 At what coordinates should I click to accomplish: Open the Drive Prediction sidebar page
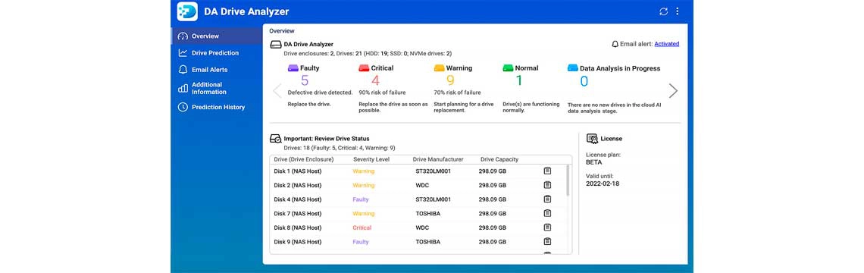pyautogui.click(x=215, y=53)
